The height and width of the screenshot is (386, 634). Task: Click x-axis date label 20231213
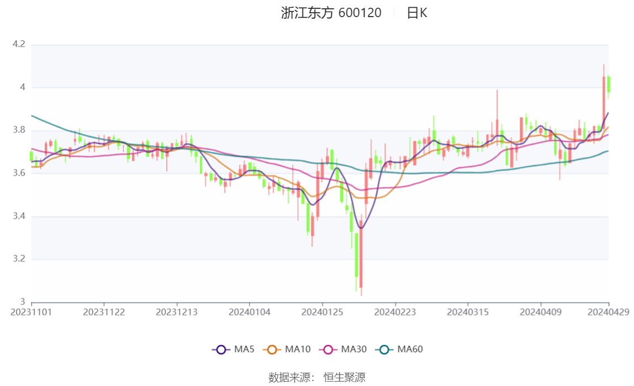177,312
